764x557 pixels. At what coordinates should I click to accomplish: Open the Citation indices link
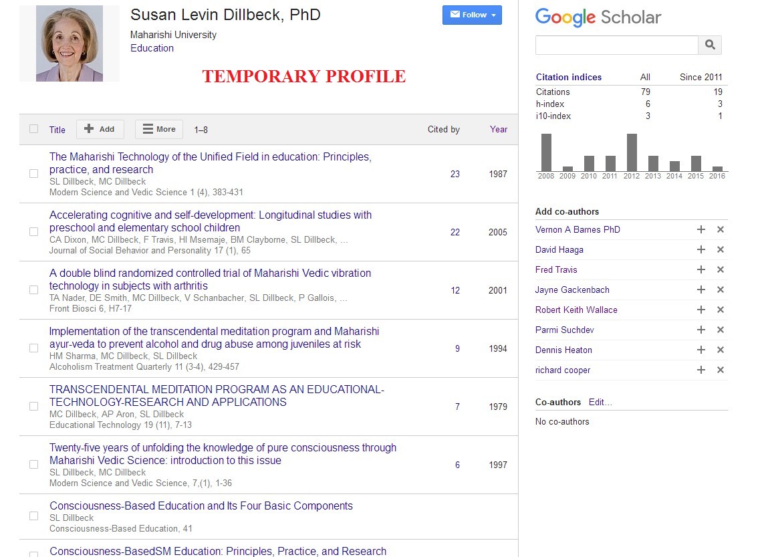[x=569, y=77]
